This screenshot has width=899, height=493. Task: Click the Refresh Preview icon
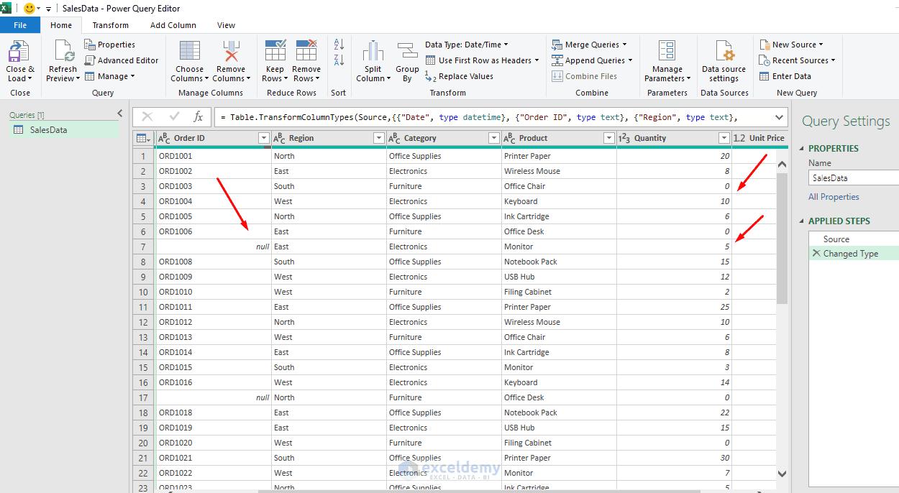coord(63,52)
